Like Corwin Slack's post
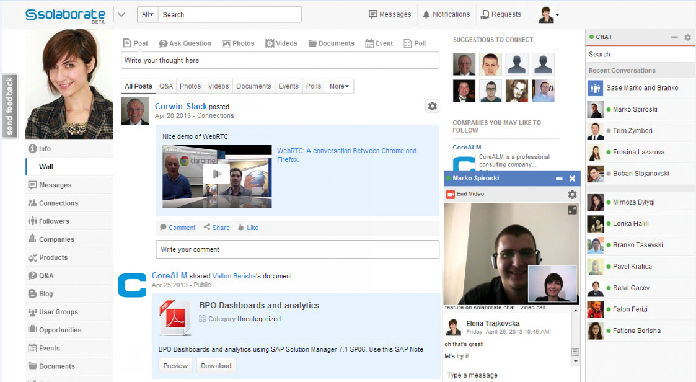 pyautogui.click(x=248, y=228)
